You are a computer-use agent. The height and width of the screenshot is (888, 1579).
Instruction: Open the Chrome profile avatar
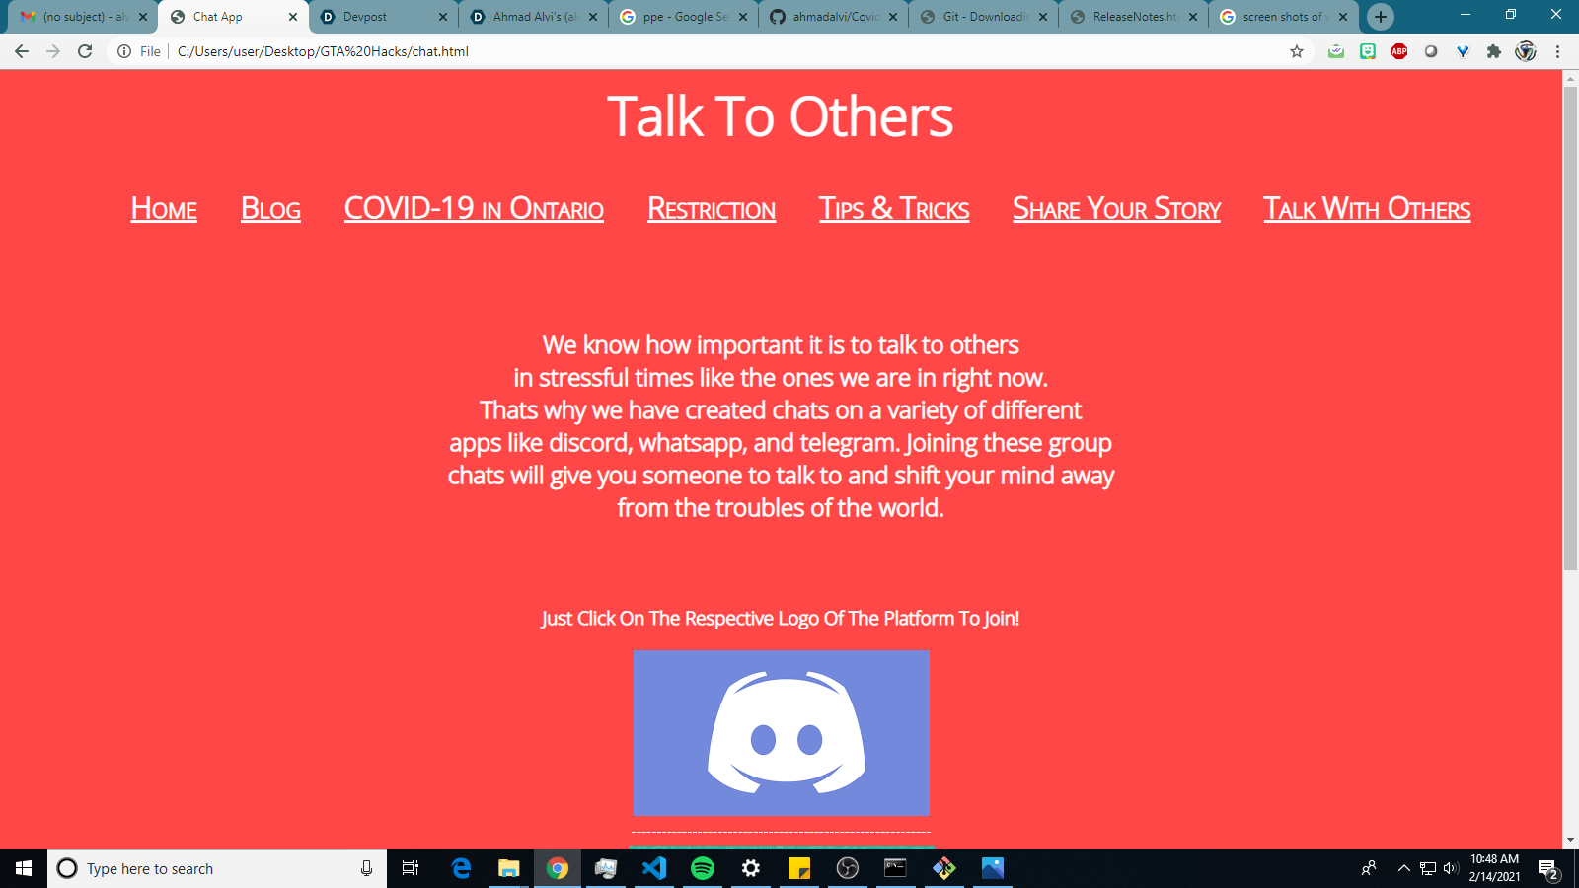[1526, 51]
